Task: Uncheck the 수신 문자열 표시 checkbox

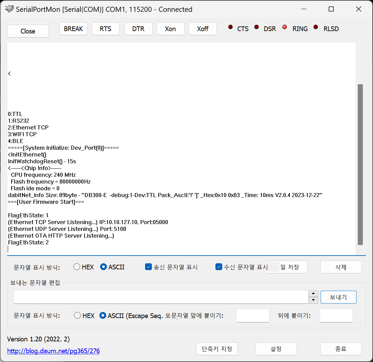Action: [x=218, y=267]
